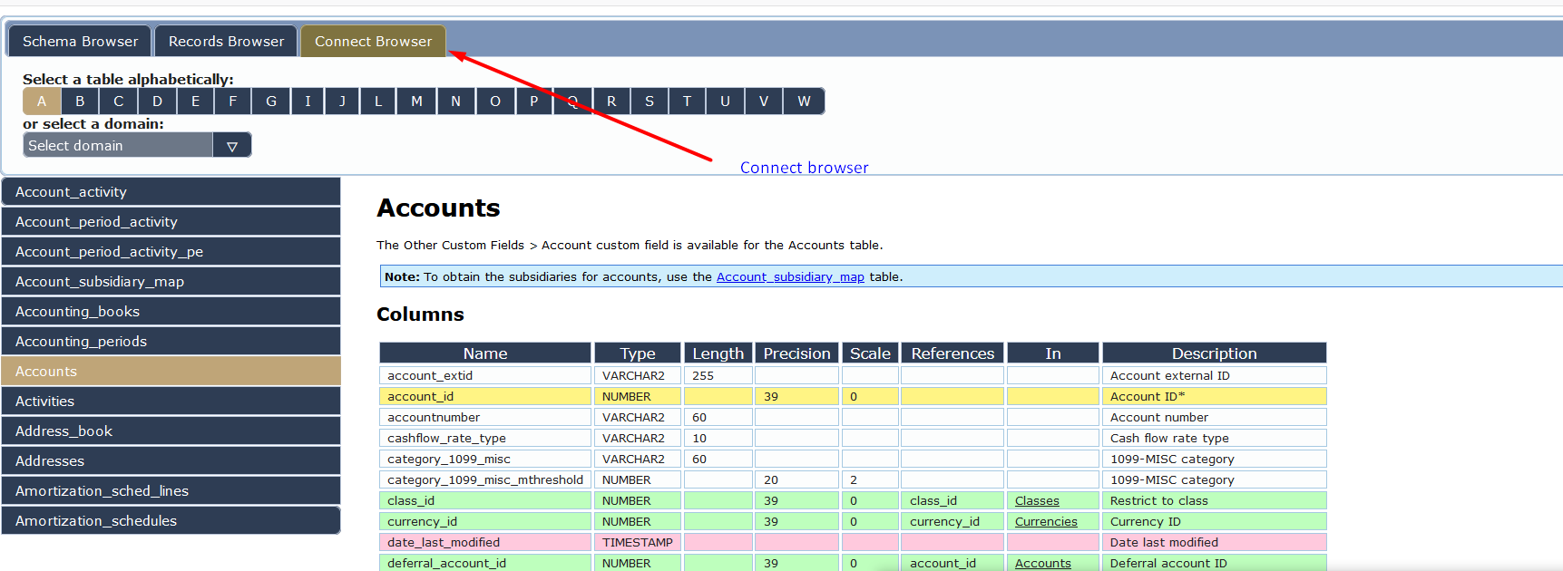Open the Activities table
The height and width of the screenshot is (571, 1563).
point(171,401)
